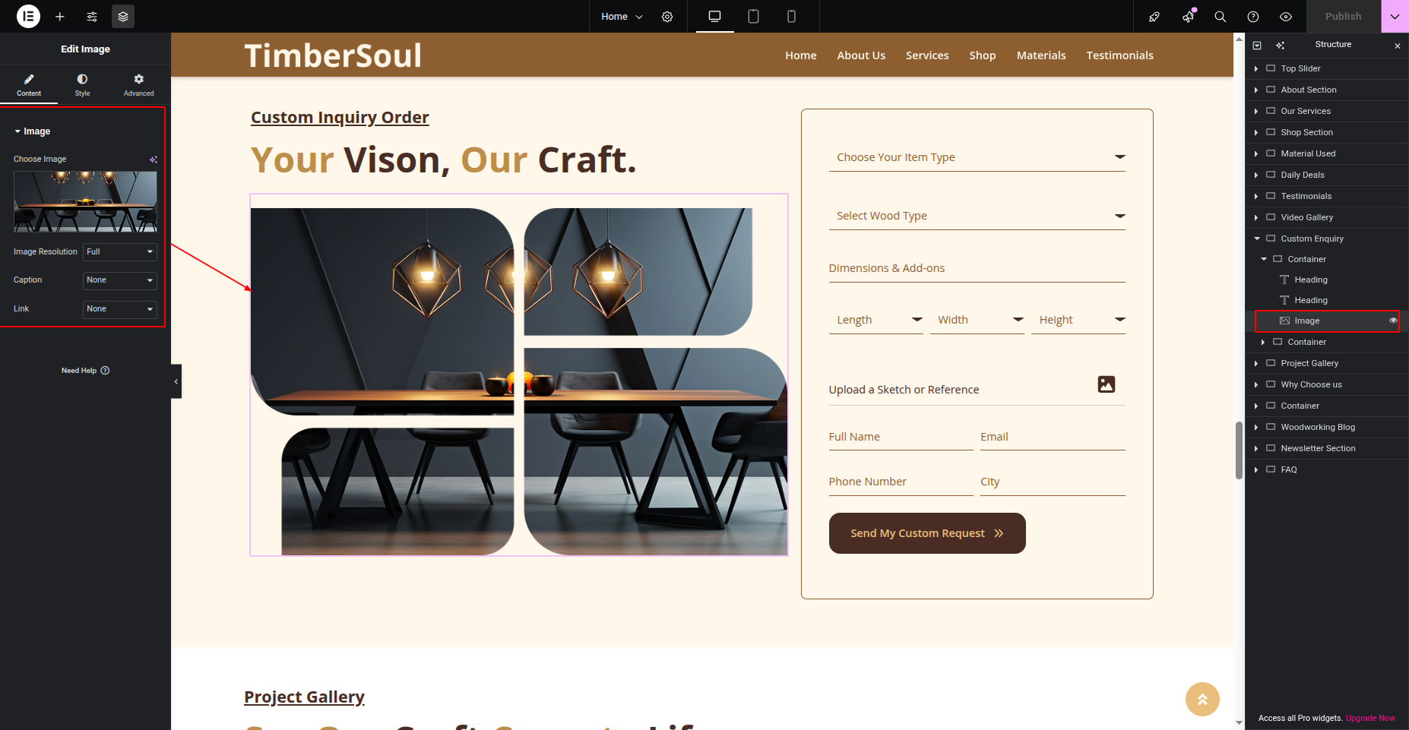Switch to mobile preview mode

791,17
